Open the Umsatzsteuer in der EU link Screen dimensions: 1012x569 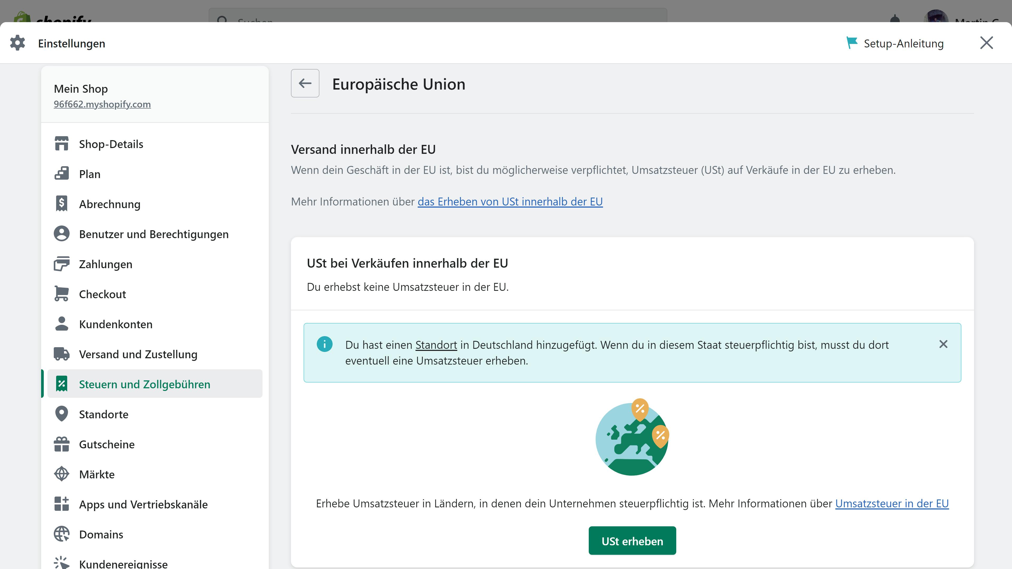892,503
